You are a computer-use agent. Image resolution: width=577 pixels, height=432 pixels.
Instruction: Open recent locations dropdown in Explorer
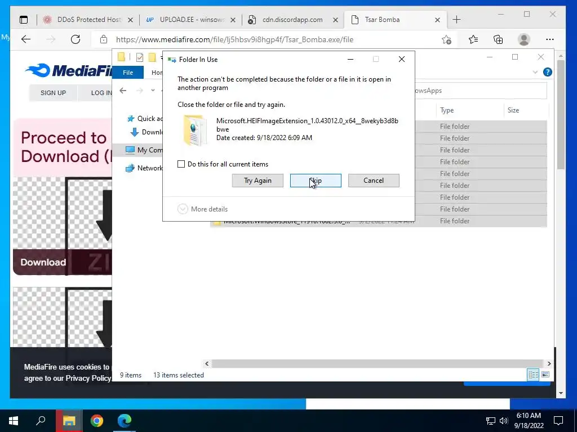pyautogui.click(x=153, y=91)
